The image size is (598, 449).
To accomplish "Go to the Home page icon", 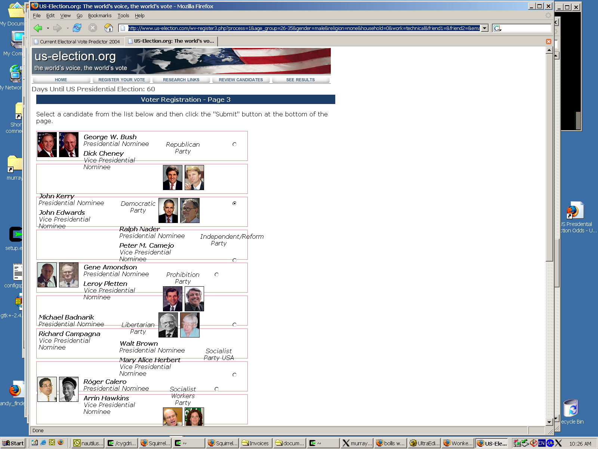I will [108, 28].
